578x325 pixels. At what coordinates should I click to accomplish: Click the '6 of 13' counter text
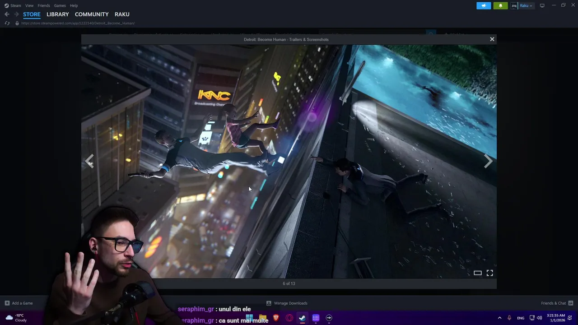(289, 283)
